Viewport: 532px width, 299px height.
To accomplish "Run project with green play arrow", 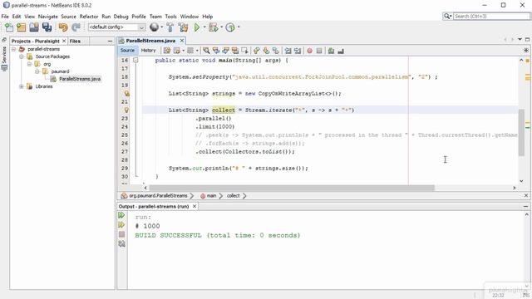I will pyautogui.click(x=197, y=27).
